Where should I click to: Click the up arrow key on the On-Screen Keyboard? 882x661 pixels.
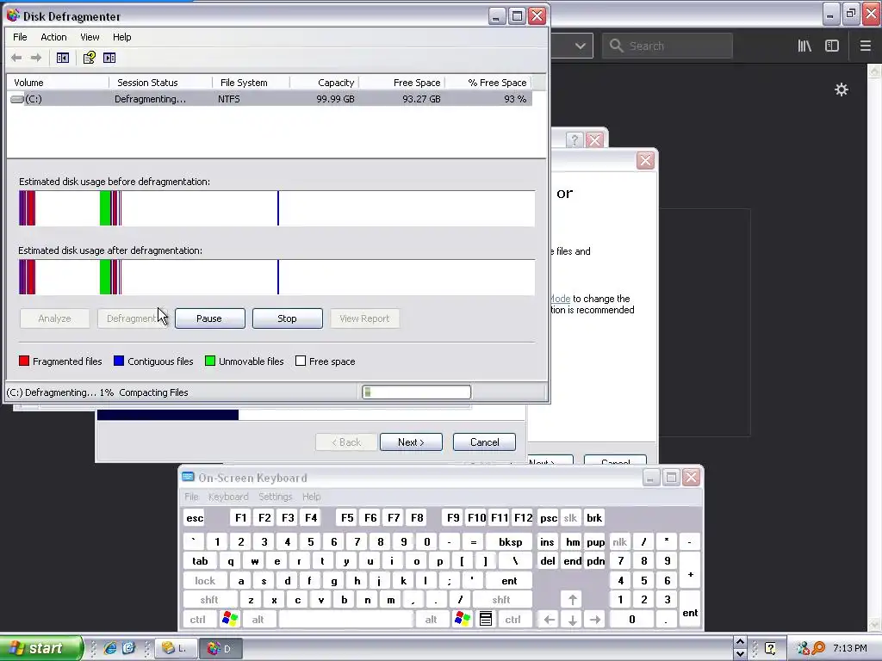tap(572, 600)
